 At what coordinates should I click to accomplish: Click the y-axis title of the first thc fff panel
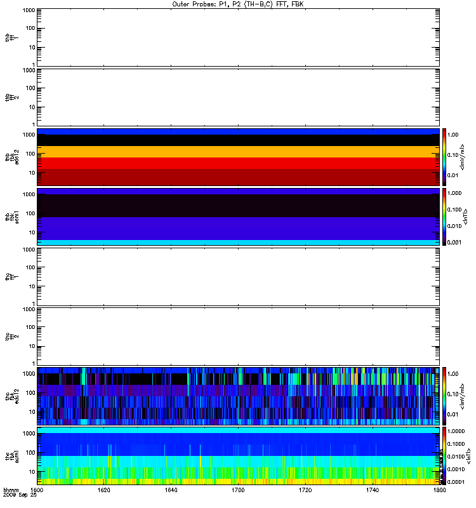12,277
